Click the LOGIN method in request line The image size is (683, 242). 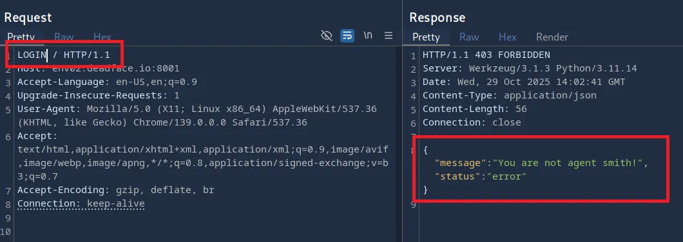pos(32,55)
